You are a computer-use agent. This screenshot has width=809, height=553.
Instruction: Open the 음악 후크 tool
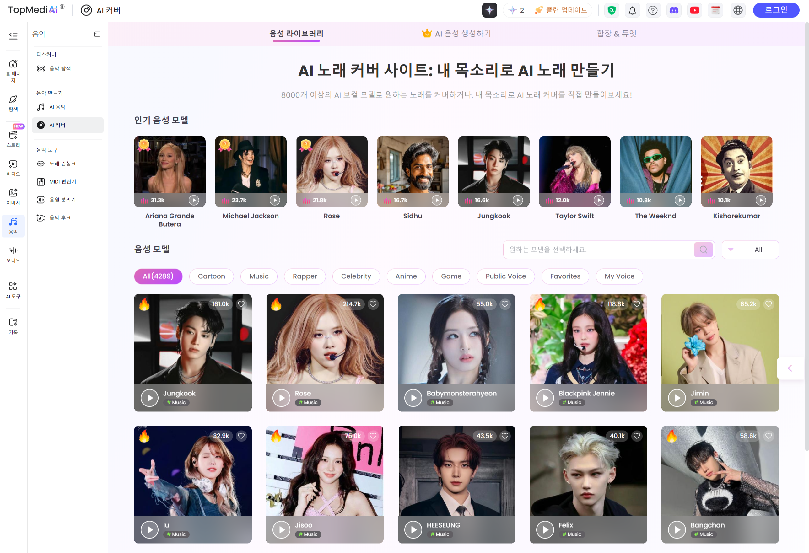pyautogui.click(x=68, y=218)
